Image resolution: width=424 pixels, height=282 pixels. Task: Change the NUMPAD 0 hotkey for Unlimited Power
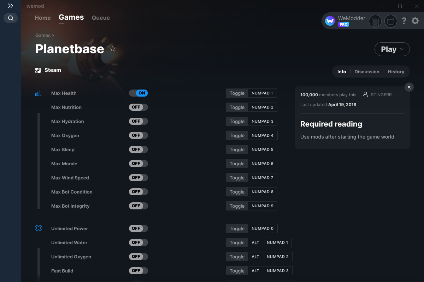click(x=263, y=228)
